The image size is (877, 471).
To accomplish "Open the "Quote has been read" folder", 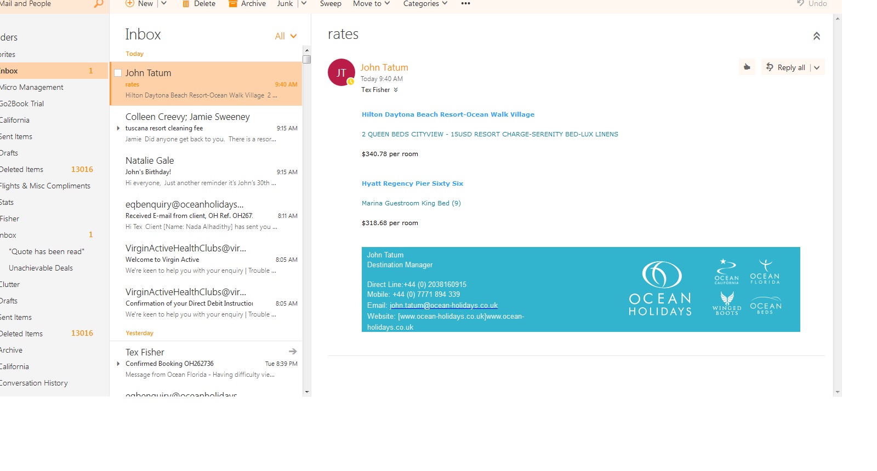I will click(47, 251).
